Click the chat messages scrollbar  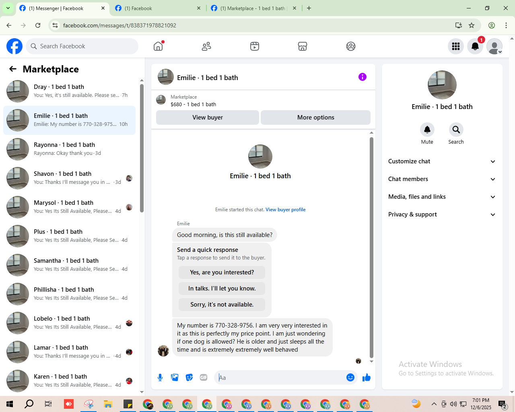(x=371, y=247)
